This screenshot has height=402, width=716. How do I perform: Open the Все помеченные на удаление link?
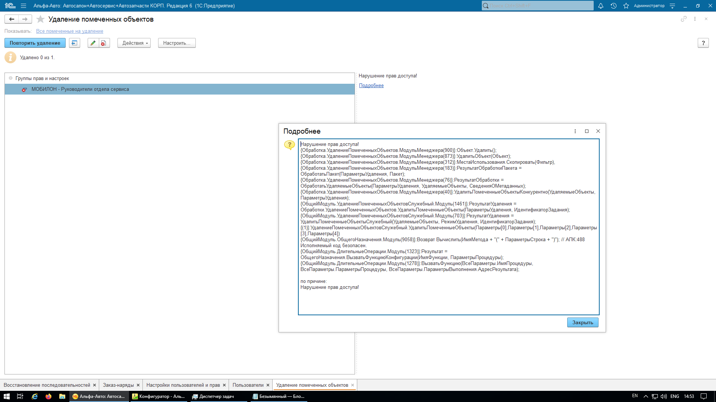(x=70, y=31)
